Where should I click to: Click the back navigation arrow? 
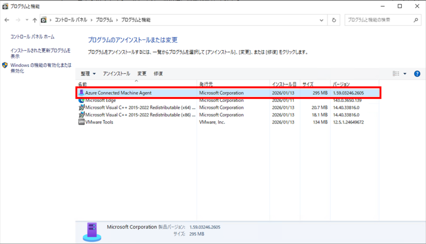pos(7,20)
